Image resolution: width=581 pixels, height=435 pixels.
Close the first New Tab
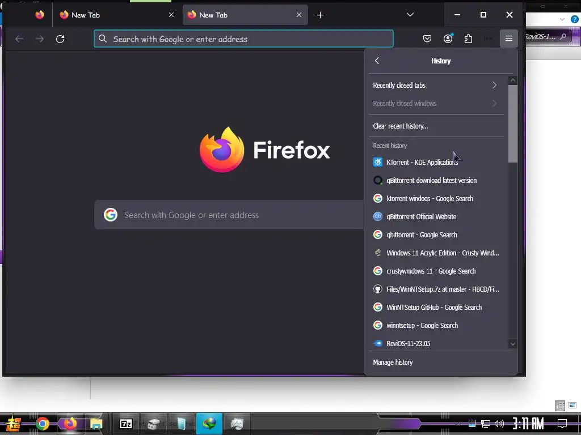coord(171,15)
